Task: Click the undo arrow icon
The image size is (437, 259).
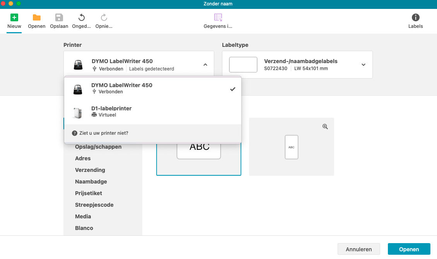Action: (x=82, y=17)
